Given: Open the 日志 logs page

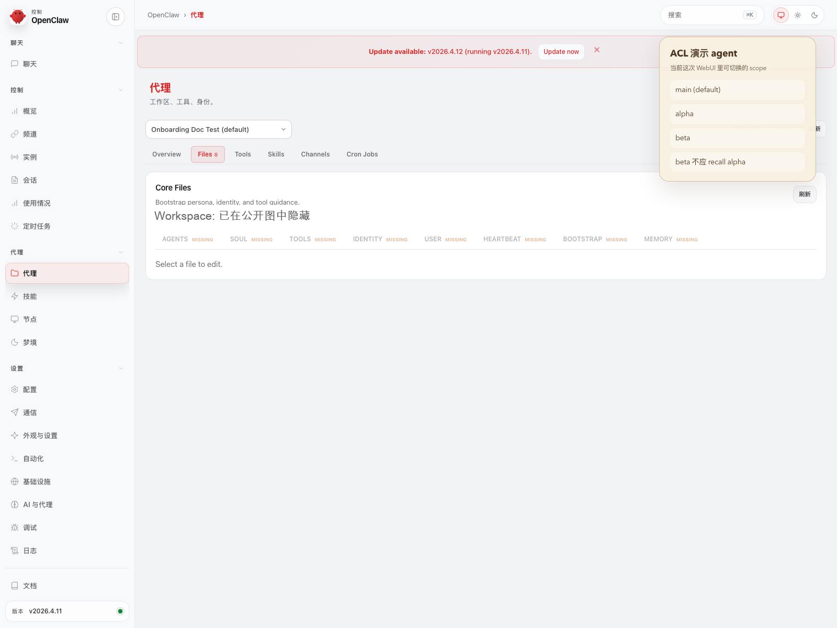Looking at the screenshot, I should click(x=67, y=551).
